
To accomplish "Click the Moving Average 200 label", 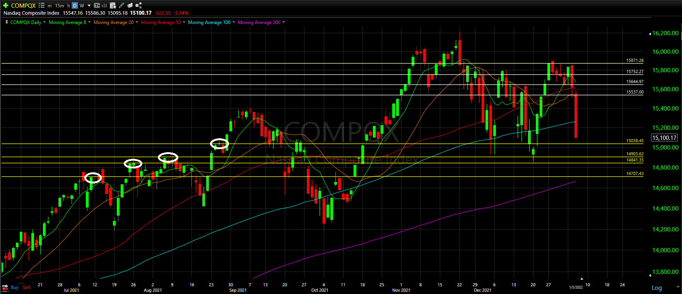I will click(259, 22).
